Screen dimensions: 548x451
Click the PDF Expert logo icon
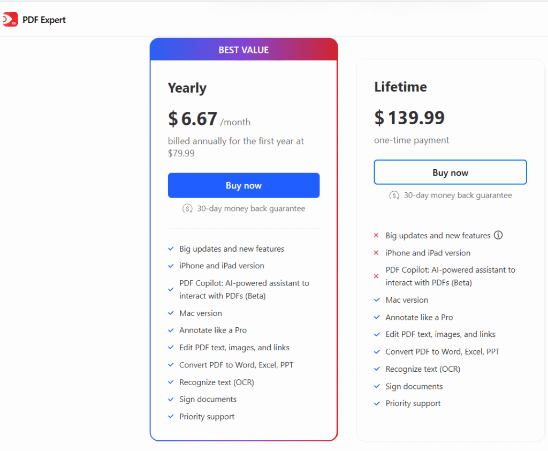[10, 20]
